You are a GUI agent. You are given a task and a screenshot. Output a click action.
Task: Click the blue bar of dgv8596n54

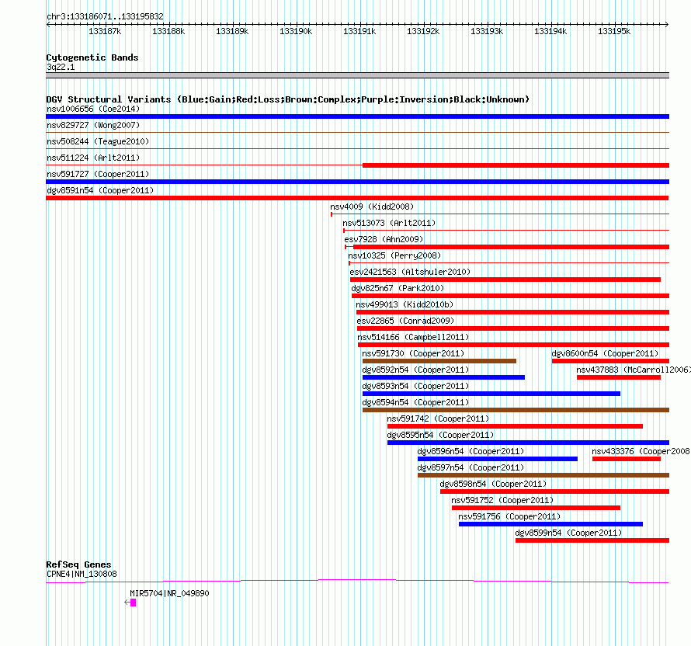point(498,459)
